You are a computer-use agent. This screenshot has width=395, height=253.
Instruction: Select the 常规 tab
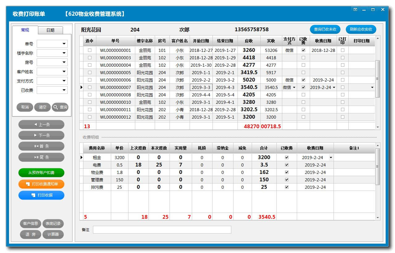coord(25,30)
